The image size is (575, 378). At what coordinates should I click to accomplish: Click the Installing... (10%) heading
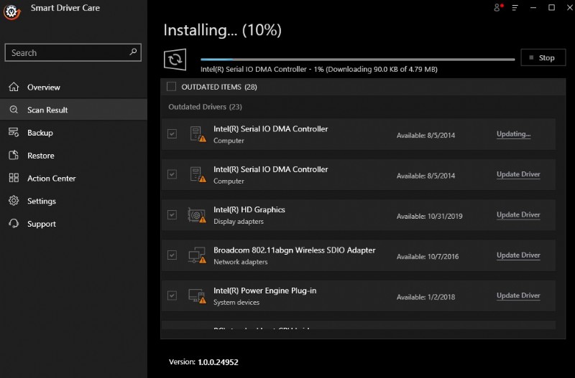[222, 30]
